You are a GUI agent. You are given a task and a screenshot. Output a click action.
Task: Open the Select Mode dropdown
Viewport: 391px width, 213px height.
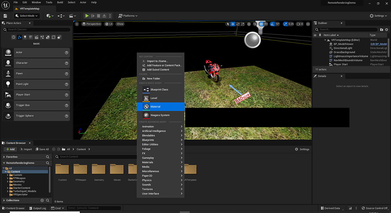27,16
